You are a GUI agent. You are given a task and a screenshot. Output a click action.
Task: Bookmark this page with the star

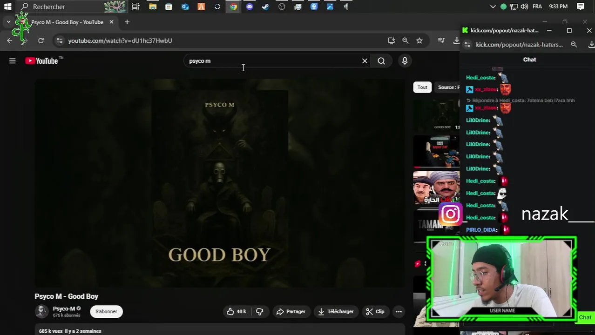[419, 40]
